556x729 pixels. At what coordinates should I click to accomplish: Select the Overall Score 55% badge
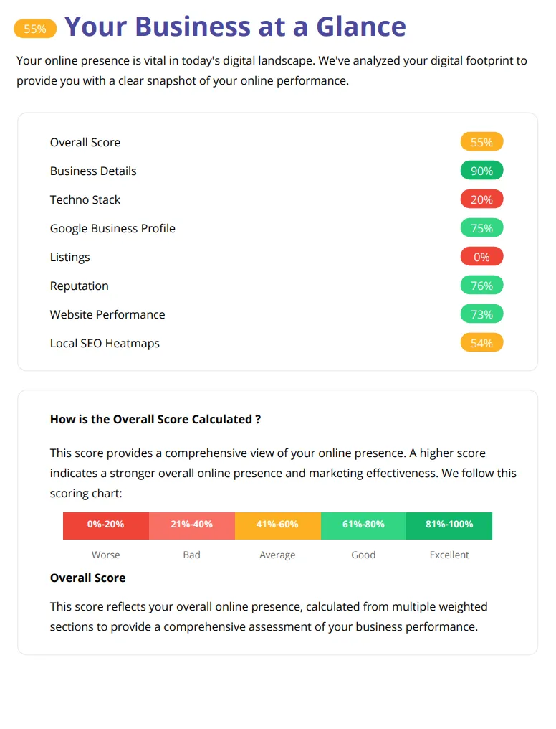(x=481, y=142)
